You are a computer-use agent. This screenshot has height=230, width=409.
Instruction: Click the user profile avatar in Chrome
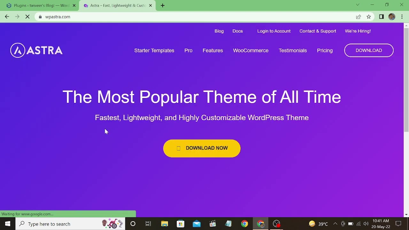point(392,17)
